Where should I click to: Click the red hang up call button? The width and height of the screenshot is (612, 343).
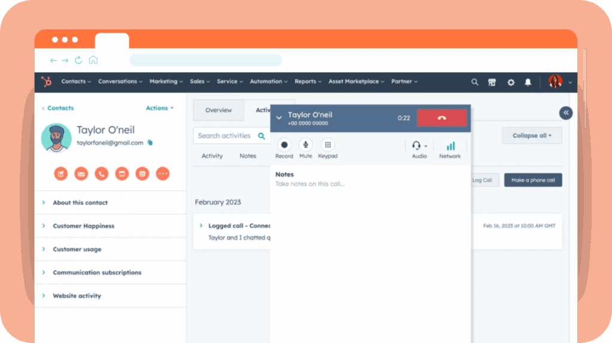(x=441, y=118)
